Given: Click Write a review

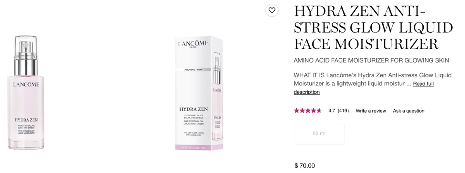Looking at the screenshot, I should [x=371, y=111].
